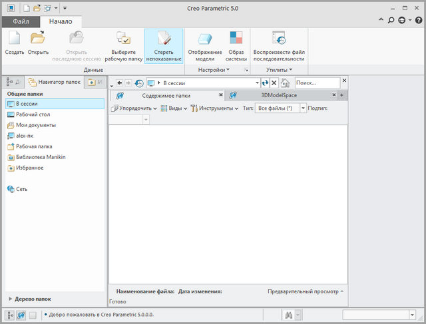The width and height of the screenshot is (426, 324).
Task: Open the Упорядочить dropdown menu
Action: click(134, 108)
